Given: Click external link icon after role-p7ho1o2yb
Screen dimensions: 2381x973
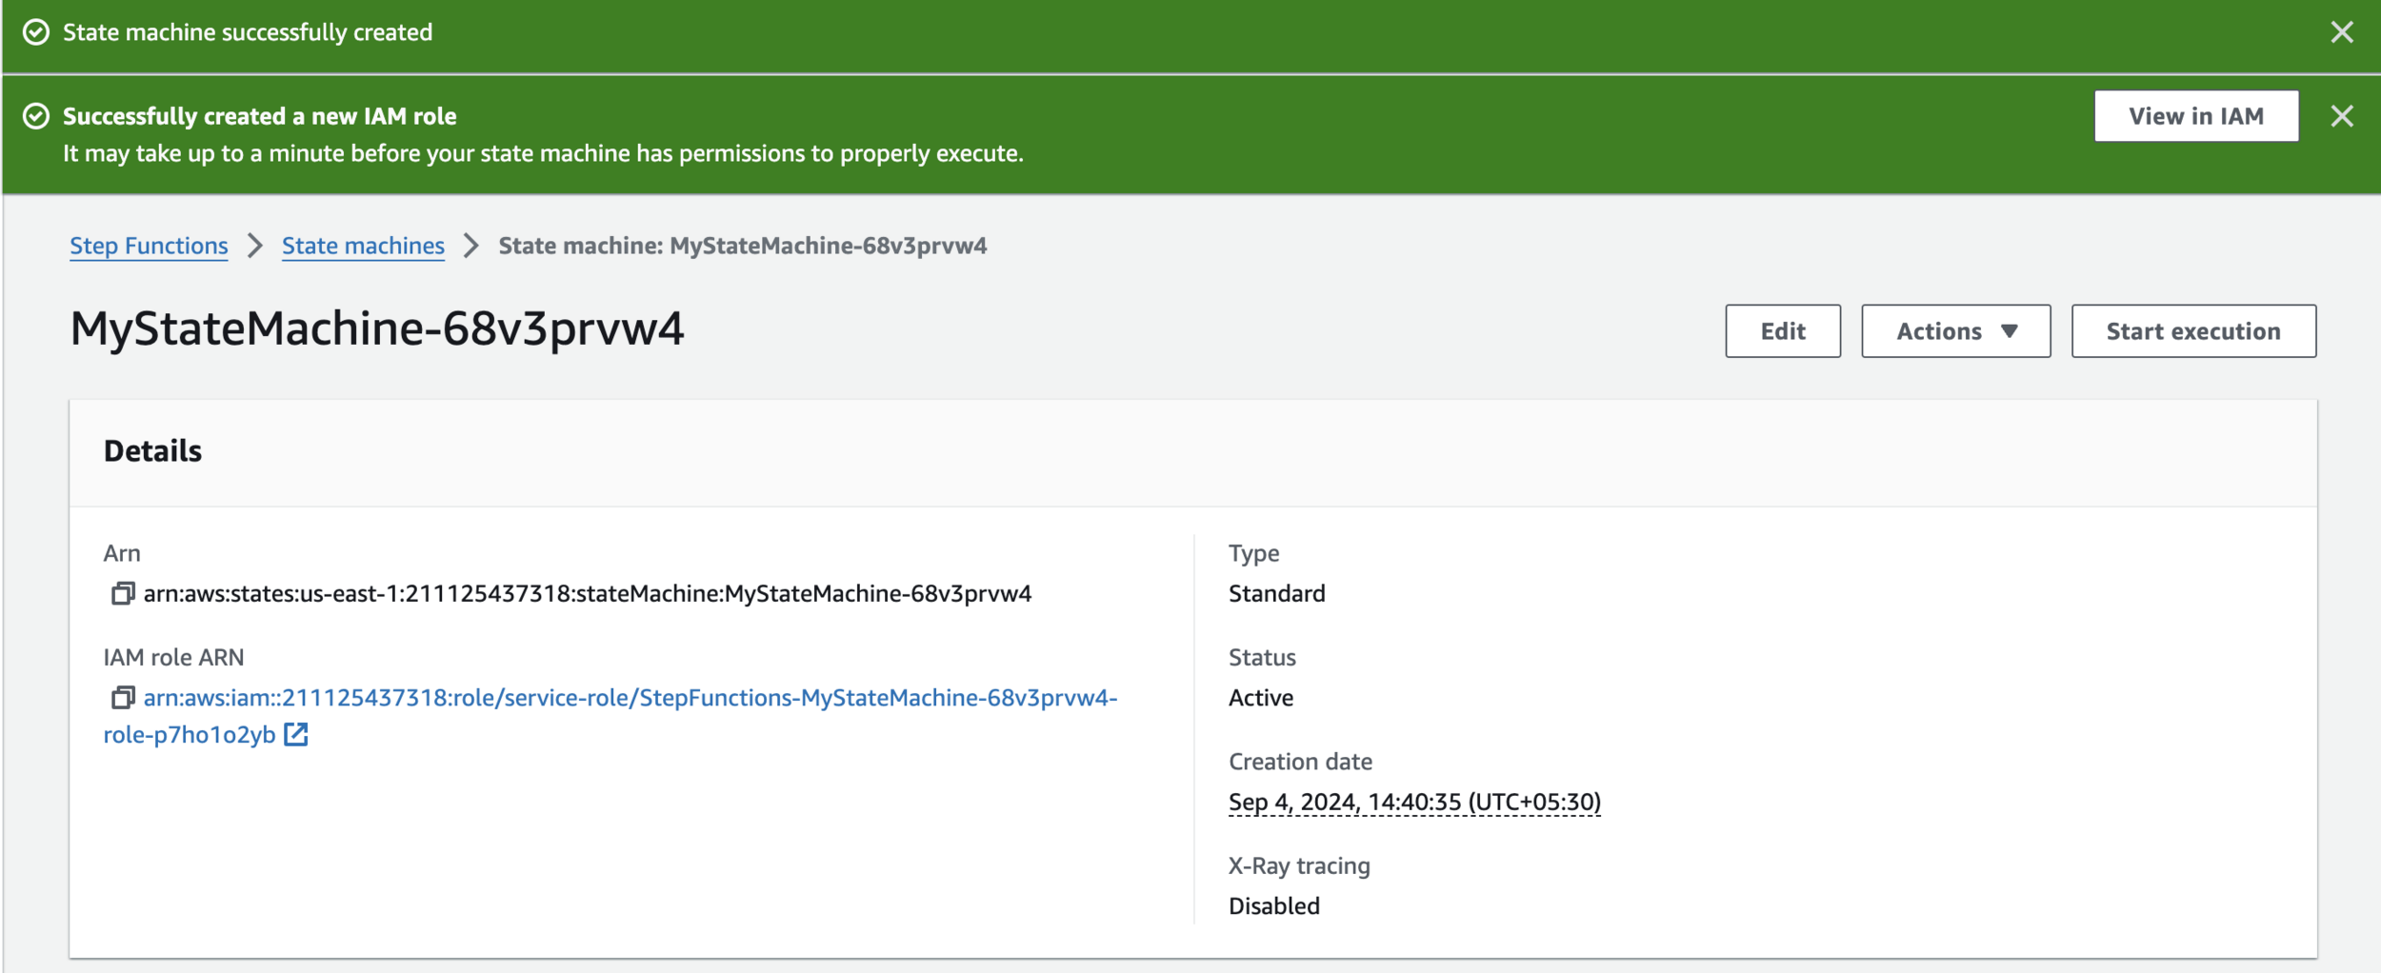Looking at the screenshot, I should click(x=296, y=735).
